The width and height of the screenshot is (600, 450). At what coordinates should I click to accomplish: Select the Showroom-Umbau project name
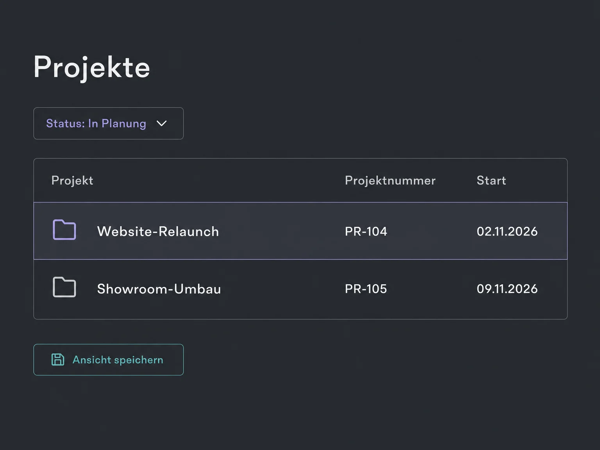click(x=159, y=289)
